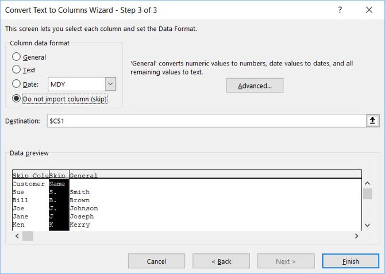Click highlighted 'Name' cell in preview
The width and height of the screenshot is (385, 274).
pos(57,184)
